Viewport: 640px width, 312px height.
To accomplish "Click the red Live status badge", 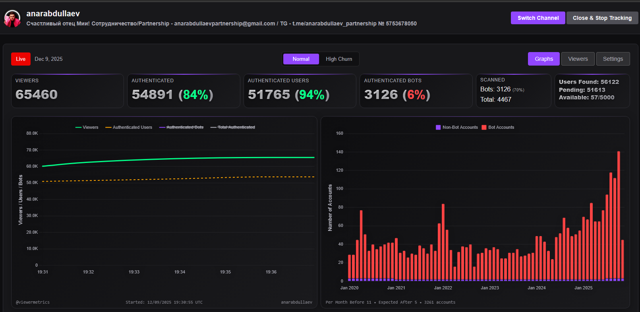I will coord(21,59).
